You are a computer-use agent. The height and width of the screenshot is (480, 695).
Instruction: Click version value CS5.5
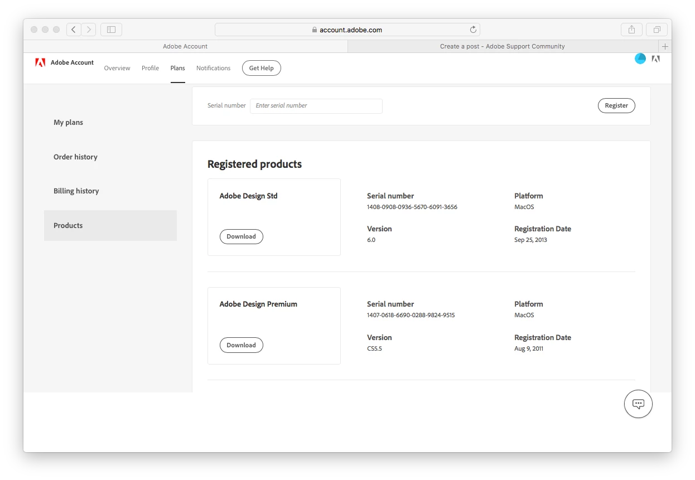pyautogui.click(x=374, y=348)
